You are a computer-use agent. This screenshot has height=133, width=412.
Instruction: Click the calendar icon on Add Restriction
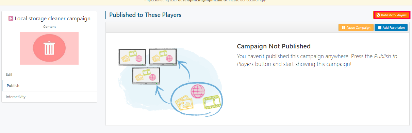(x=380, y=28)
